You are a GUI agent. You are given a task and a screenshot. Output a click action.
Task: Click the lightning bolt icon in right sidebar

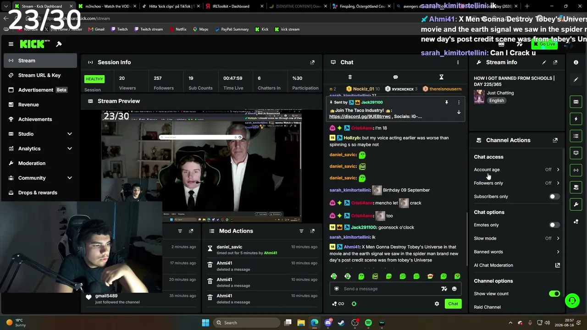tap(576, 119)
